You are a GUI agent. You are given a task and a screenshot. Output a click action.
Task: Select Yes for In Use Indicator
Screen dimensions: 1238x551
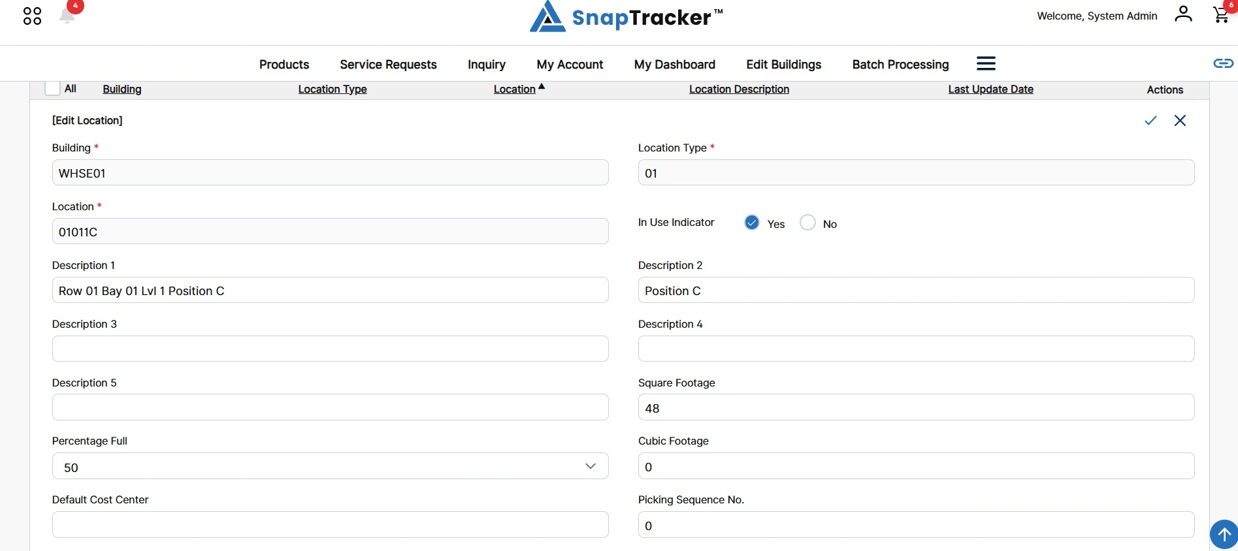752,223
